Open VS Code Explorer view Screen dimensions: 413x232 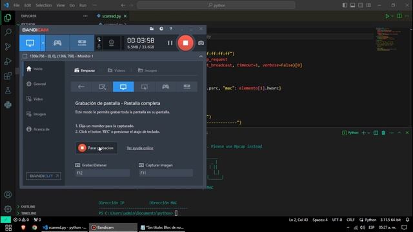coord(8,18)
